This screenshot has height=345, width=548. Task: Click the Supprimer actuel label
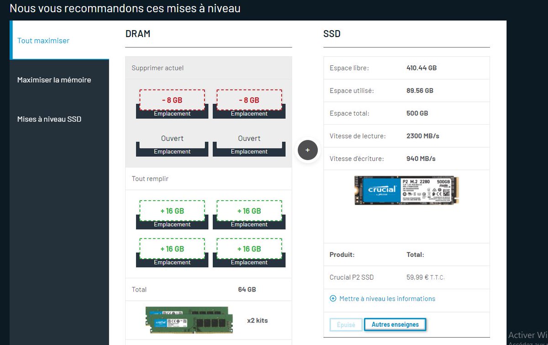[x=158, y=68]
